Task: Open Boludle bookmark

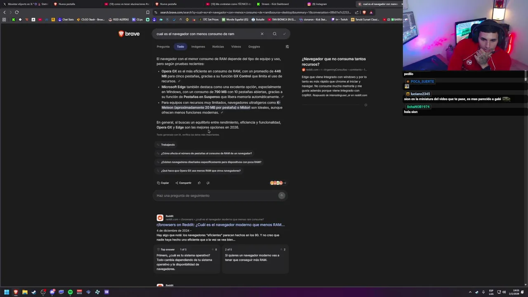Action: [258, 19]
